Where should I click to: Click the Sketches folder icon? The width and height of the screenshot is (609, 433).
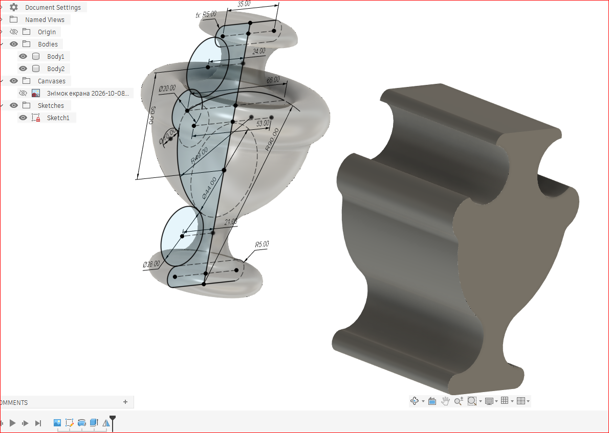(x=27, y=105)
